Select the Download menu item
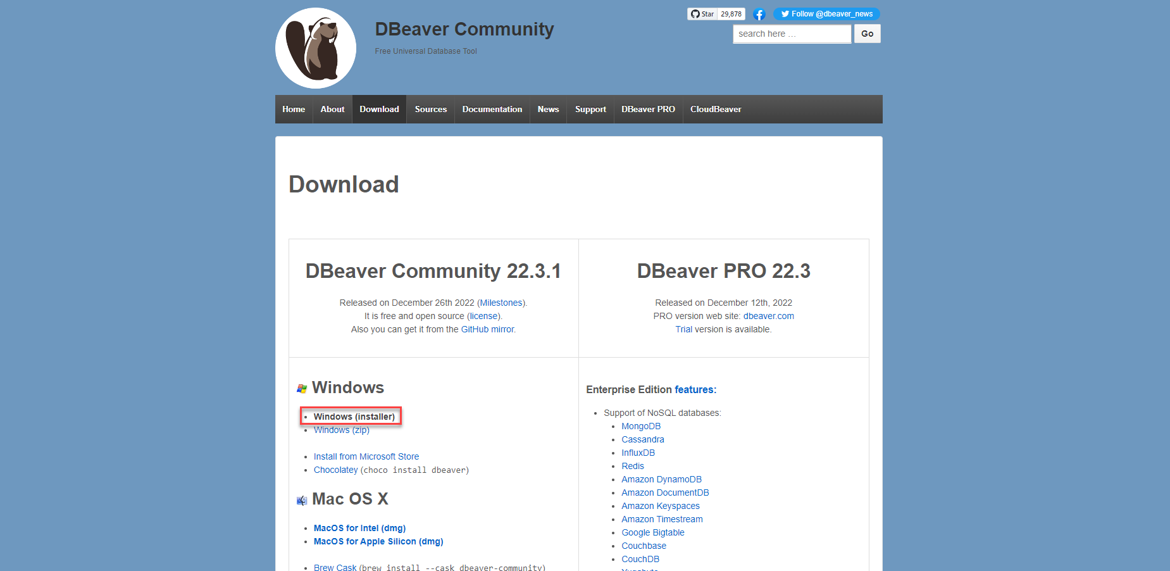The width and height of the screenshot is (1170, 571). coord(379,109)
